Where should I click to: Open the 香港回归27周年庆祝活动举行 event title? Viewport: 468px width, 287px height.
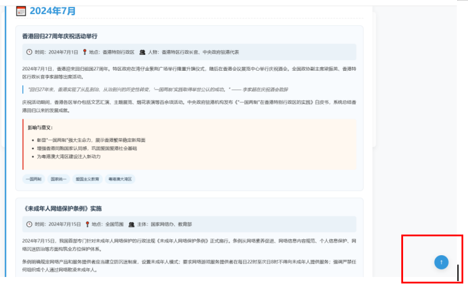click(60, 37)
